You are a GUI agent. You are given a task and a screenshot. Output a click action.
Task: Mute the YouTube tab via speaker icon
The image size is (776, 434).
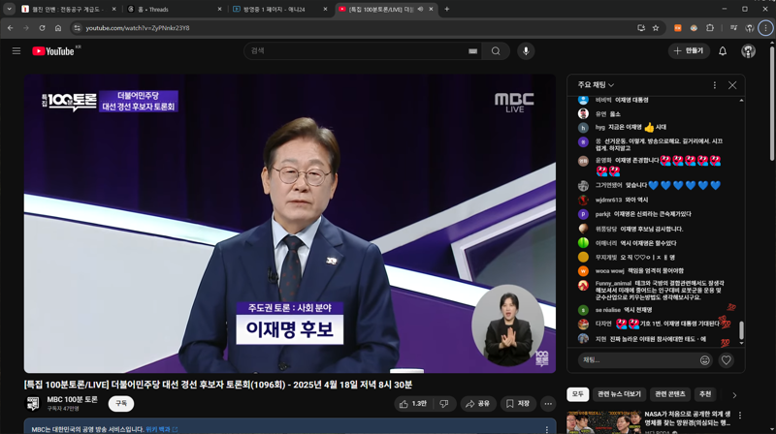tap(420, 9)
